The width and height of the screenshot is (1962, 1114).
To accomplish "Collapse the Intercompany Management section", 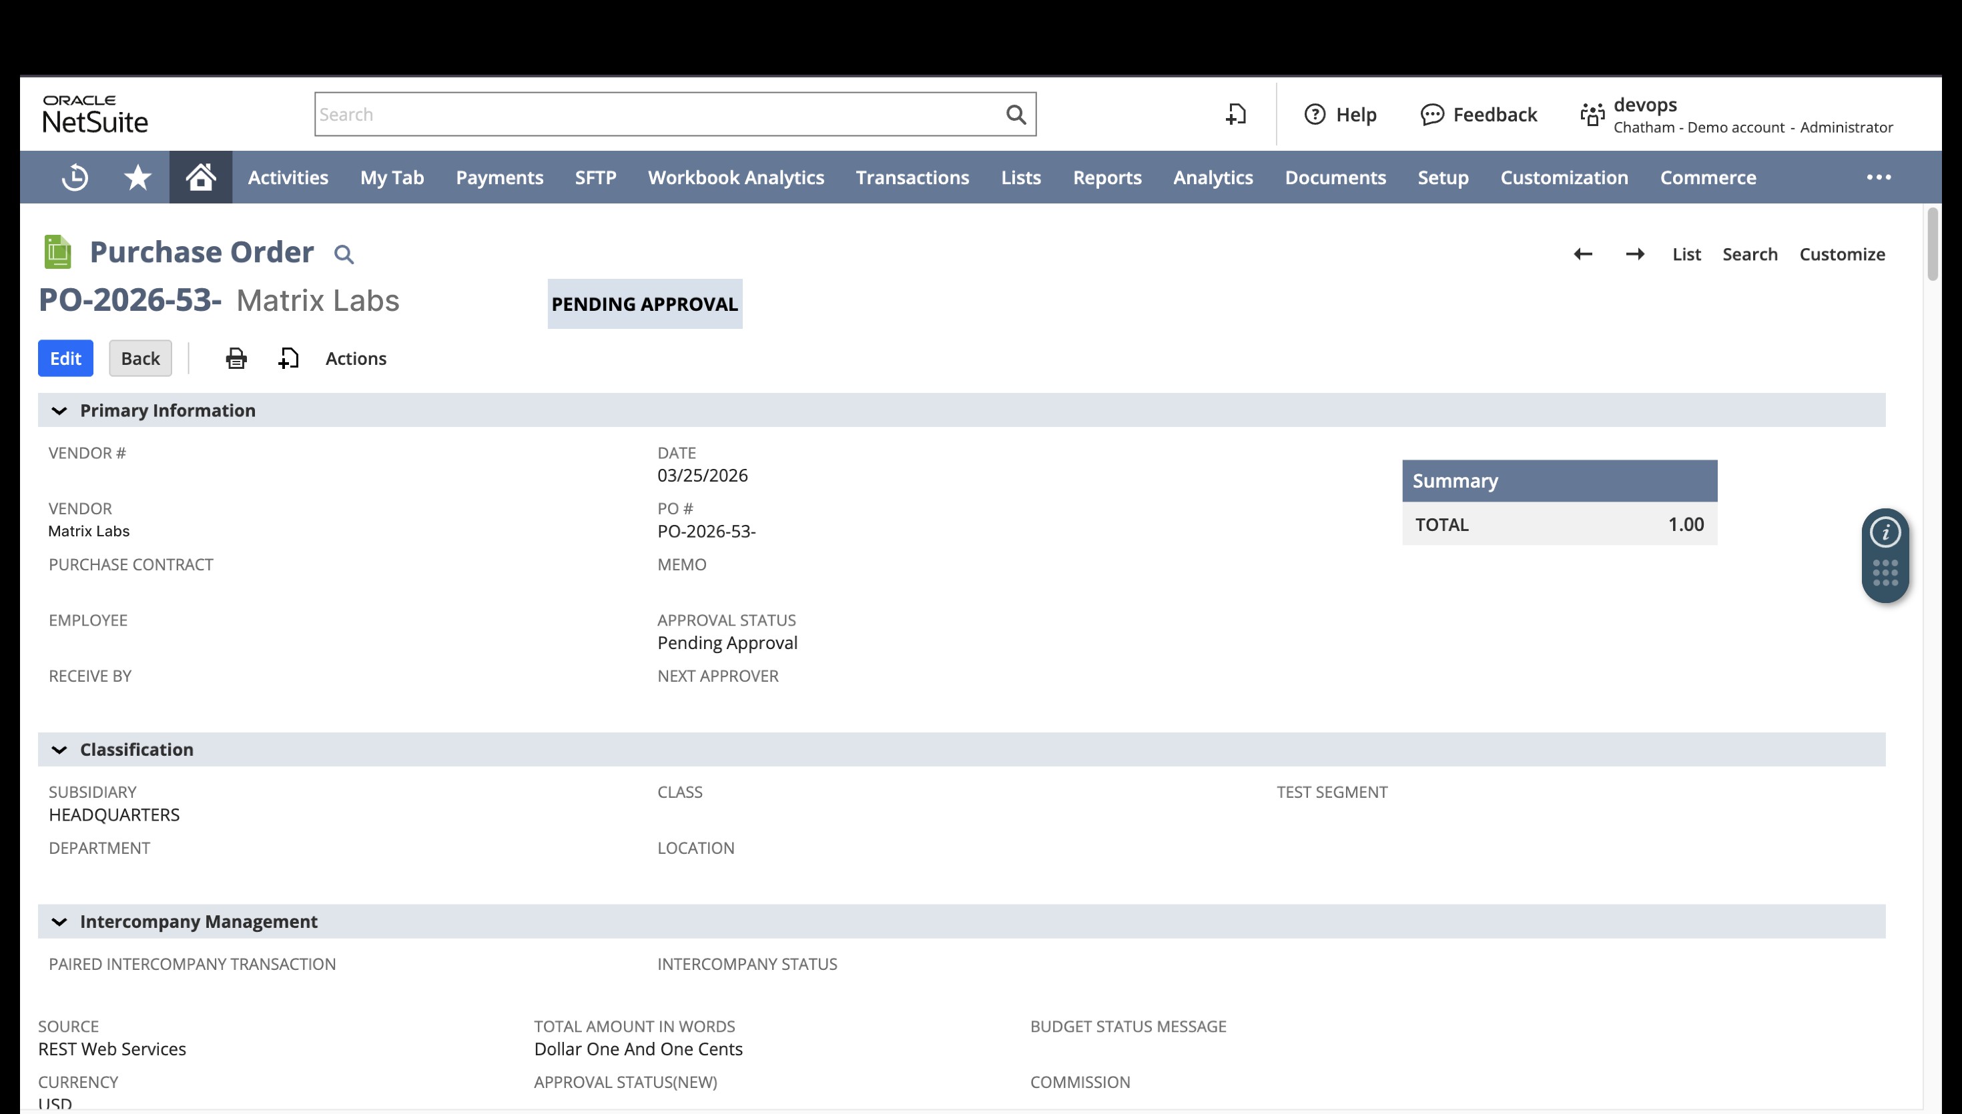I will [59, 922].
